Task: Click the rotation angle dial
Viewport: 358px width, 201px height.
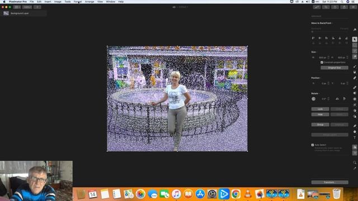Action: 313,99
